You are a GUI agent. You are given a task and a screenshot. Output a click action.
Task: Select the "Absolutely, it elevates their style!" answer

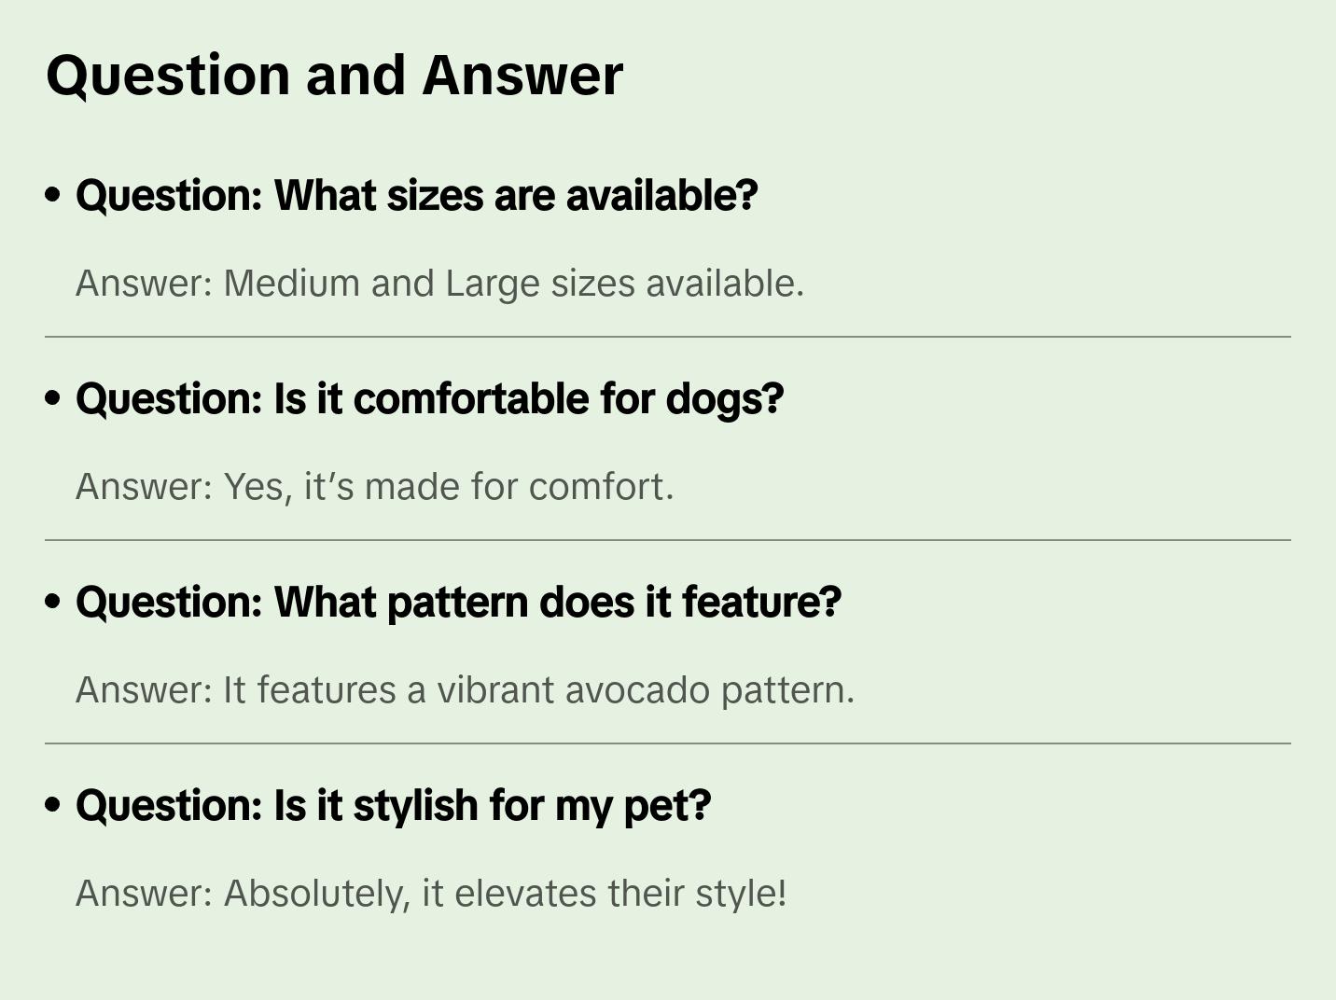[x=431, y=894]
